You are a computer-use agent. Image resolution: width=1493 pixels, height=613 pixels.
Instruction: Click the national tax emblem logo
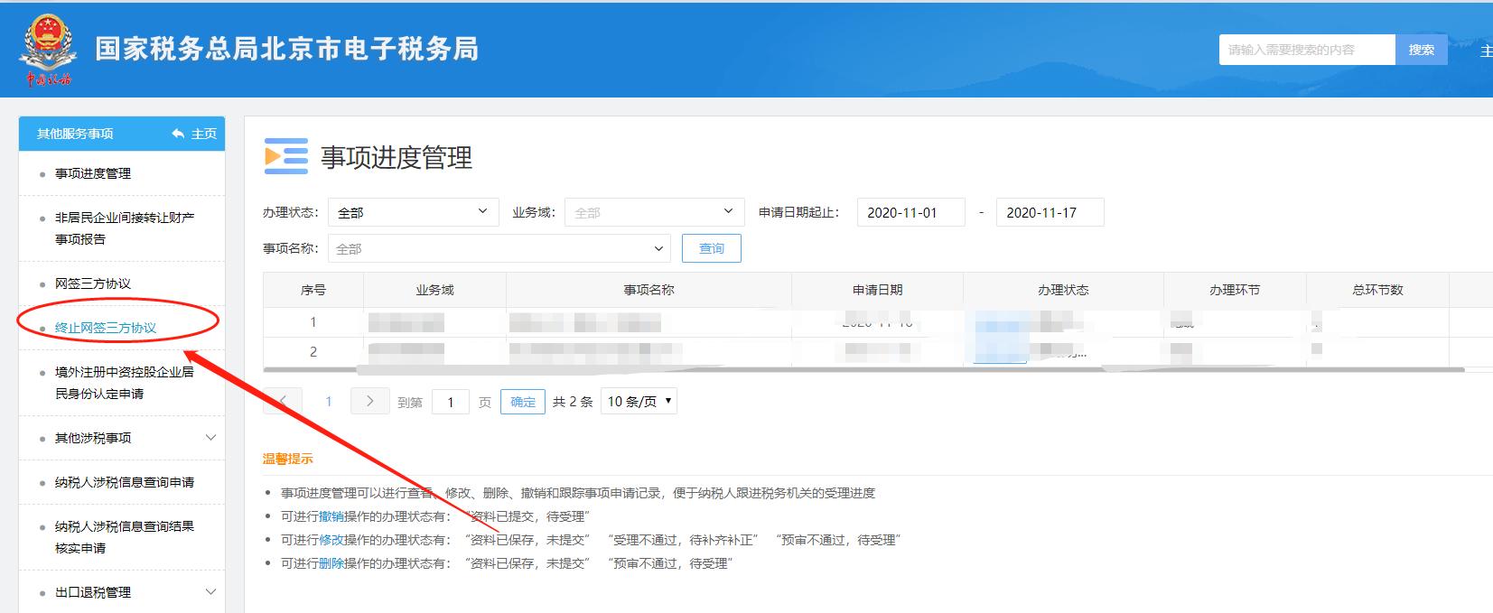[48, 50]
